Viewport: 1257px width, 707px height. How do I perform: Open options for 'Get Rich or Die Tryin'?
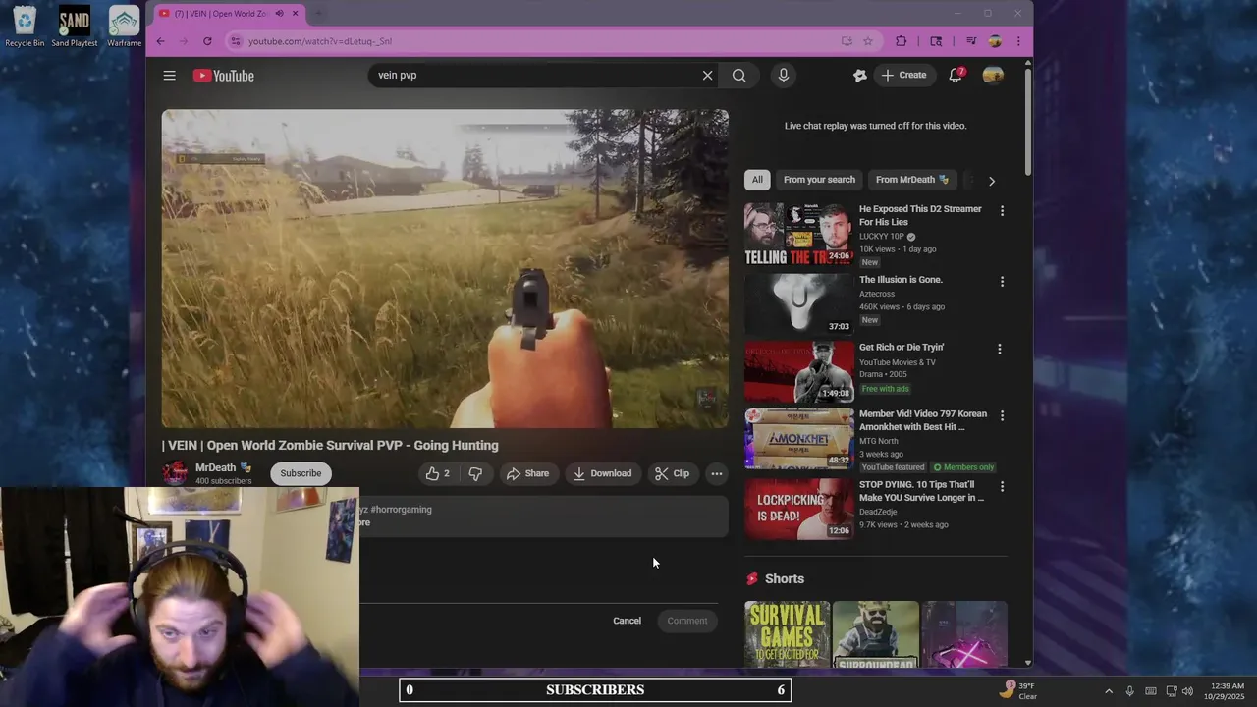pyautogui.click(x=1000, y=350)
